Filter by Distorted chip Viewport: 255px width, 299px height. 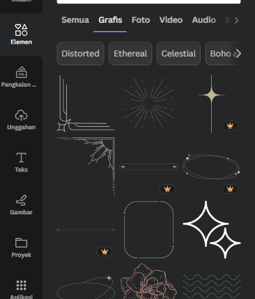(80, 53)
